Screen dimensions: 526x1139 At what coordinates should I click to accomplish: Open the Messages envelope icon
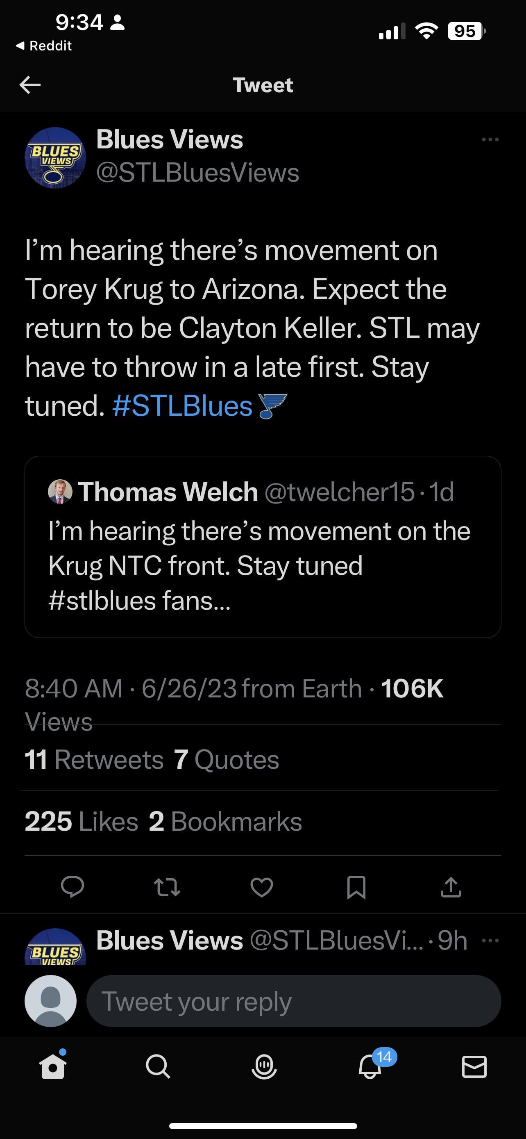474,1067
